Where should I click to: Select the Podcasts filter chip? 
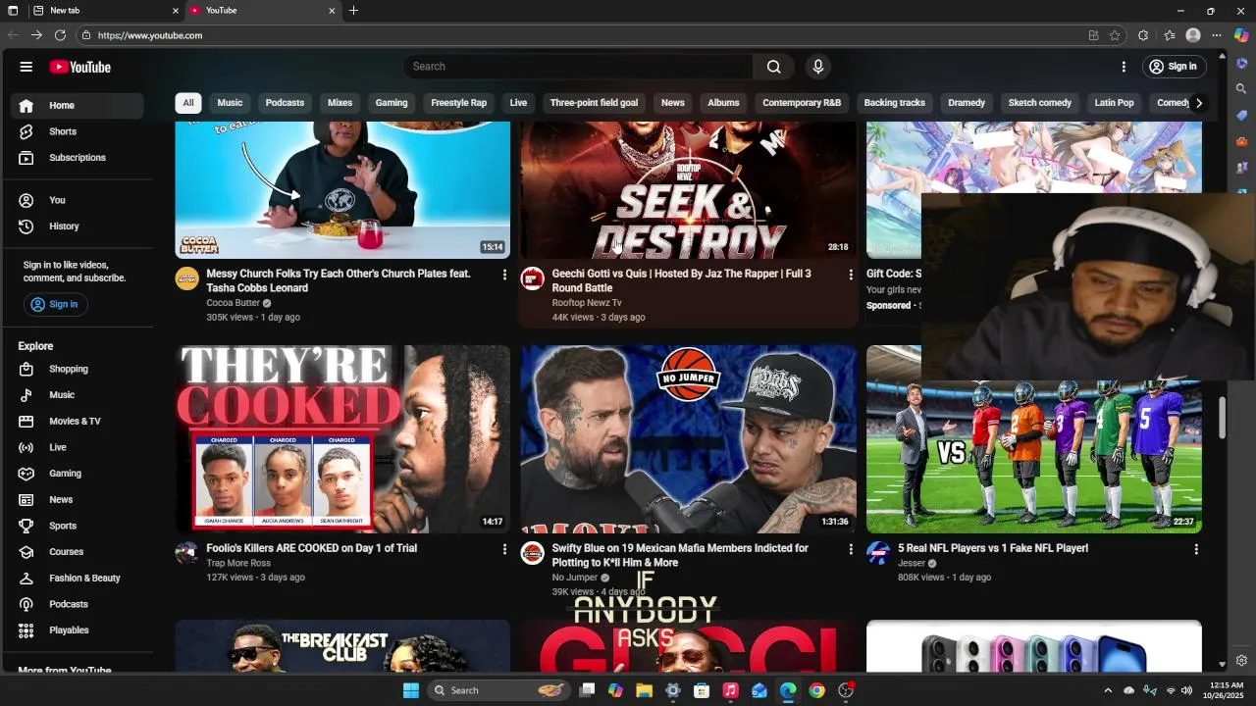point(285,103)
